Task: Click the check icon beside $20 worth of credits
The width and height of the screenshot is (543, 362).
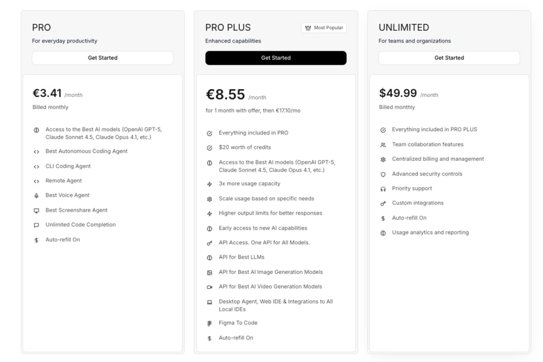Action: coord(210,148)
